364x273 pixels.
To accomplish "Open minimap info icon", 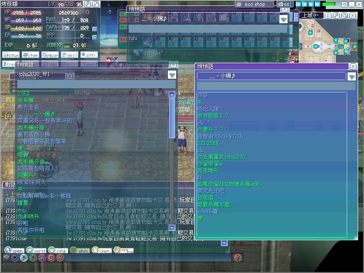I will 328,15.
